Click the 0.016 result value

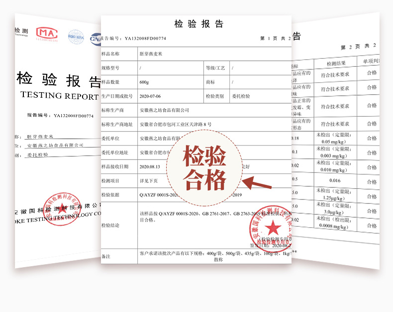pos(335,180)
